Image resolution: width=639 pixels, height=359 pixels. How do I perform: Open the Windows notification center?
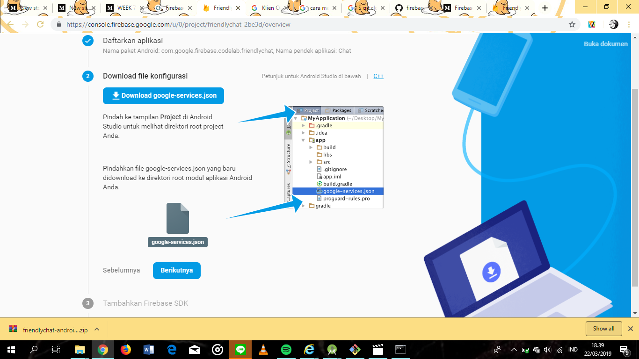[x=624, y=350]
